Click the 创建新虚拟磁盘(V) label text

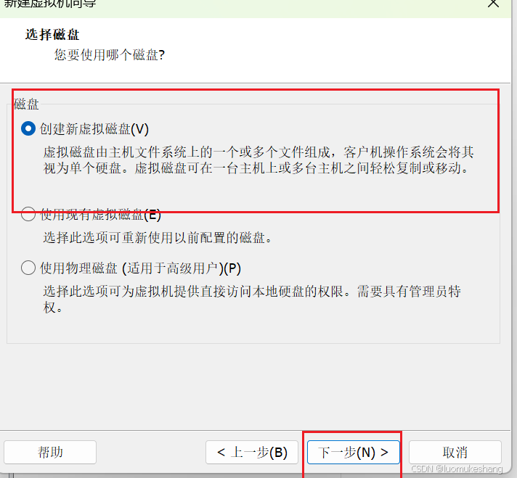[94, 129]
